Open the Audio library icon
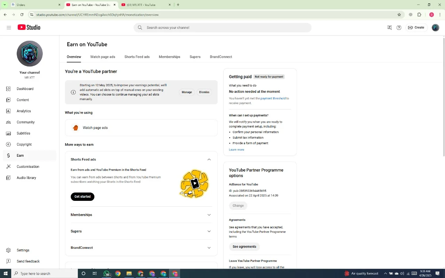 (x=8, y=178)
